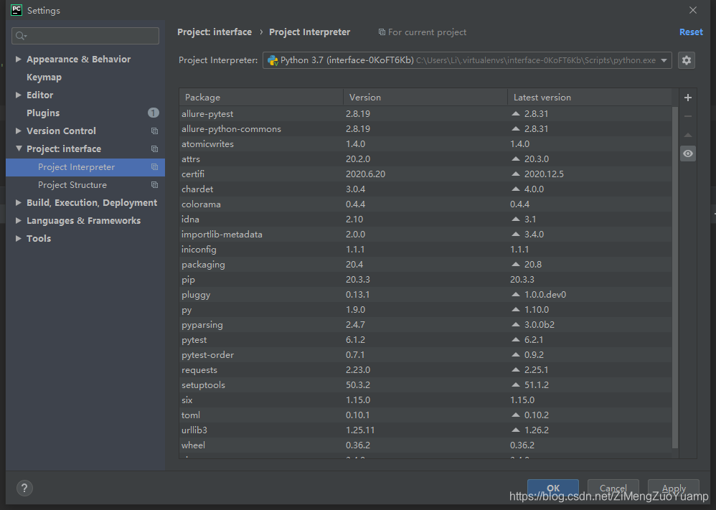Click the Plugins update badge
Screen dimensions: 716x510
pos(154,113)
